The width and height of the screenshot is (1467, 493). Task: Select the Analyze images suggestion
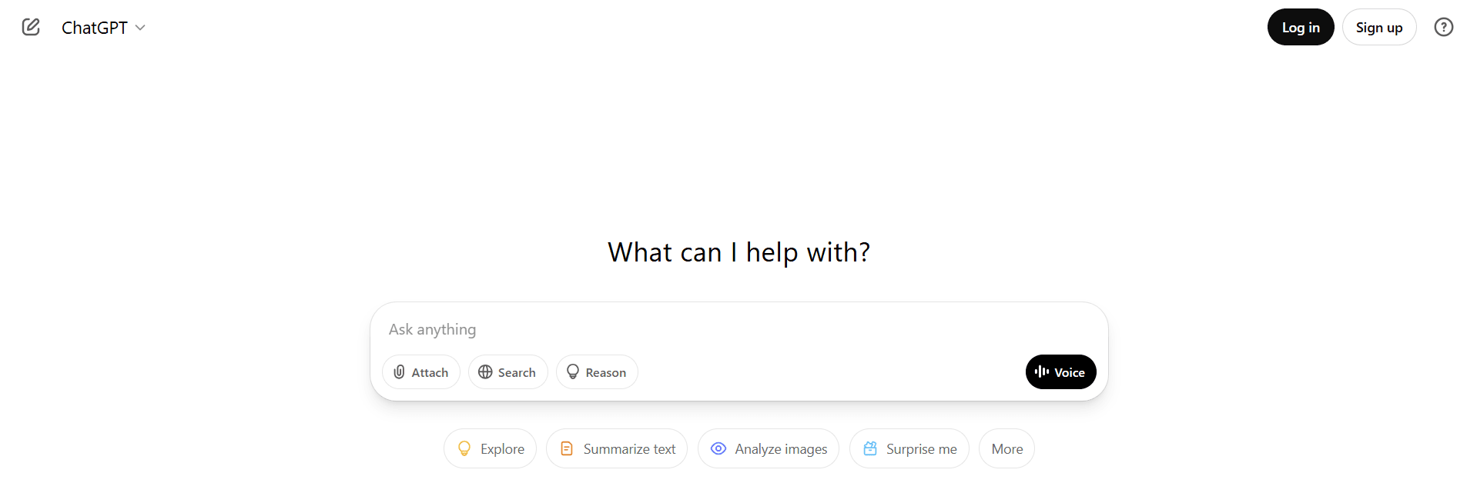pos(768,448)
